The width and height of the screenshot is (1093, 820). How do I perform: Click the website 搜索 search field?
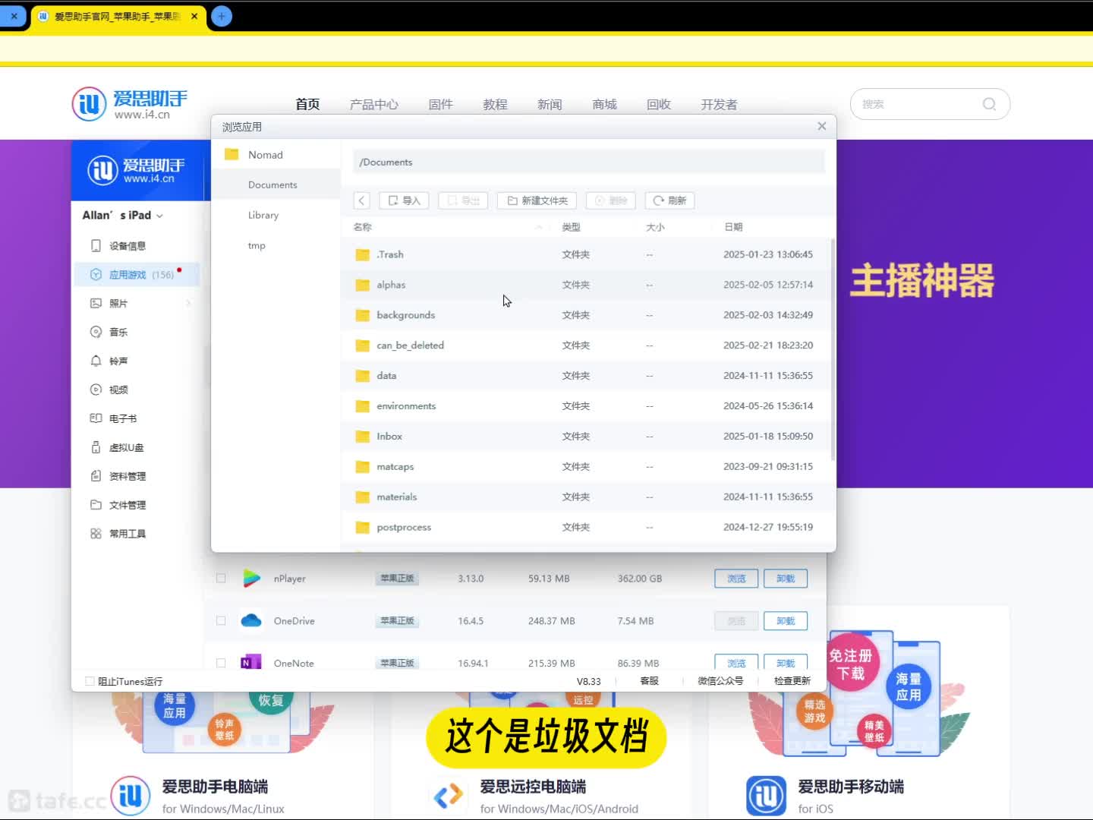930,104
